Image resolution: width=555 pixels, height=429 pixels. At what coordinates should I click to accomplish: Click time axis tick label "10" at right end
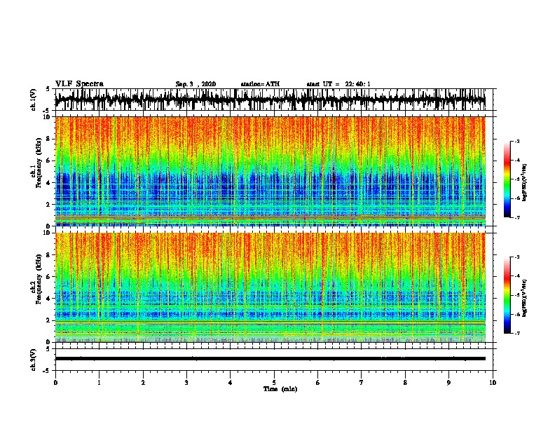coord(493,383)
